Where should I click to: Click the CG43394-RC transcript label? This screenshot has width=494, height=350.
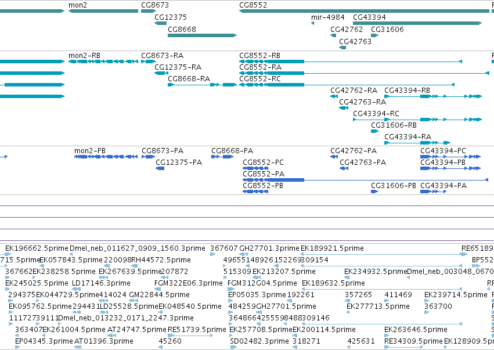(376, 114)
